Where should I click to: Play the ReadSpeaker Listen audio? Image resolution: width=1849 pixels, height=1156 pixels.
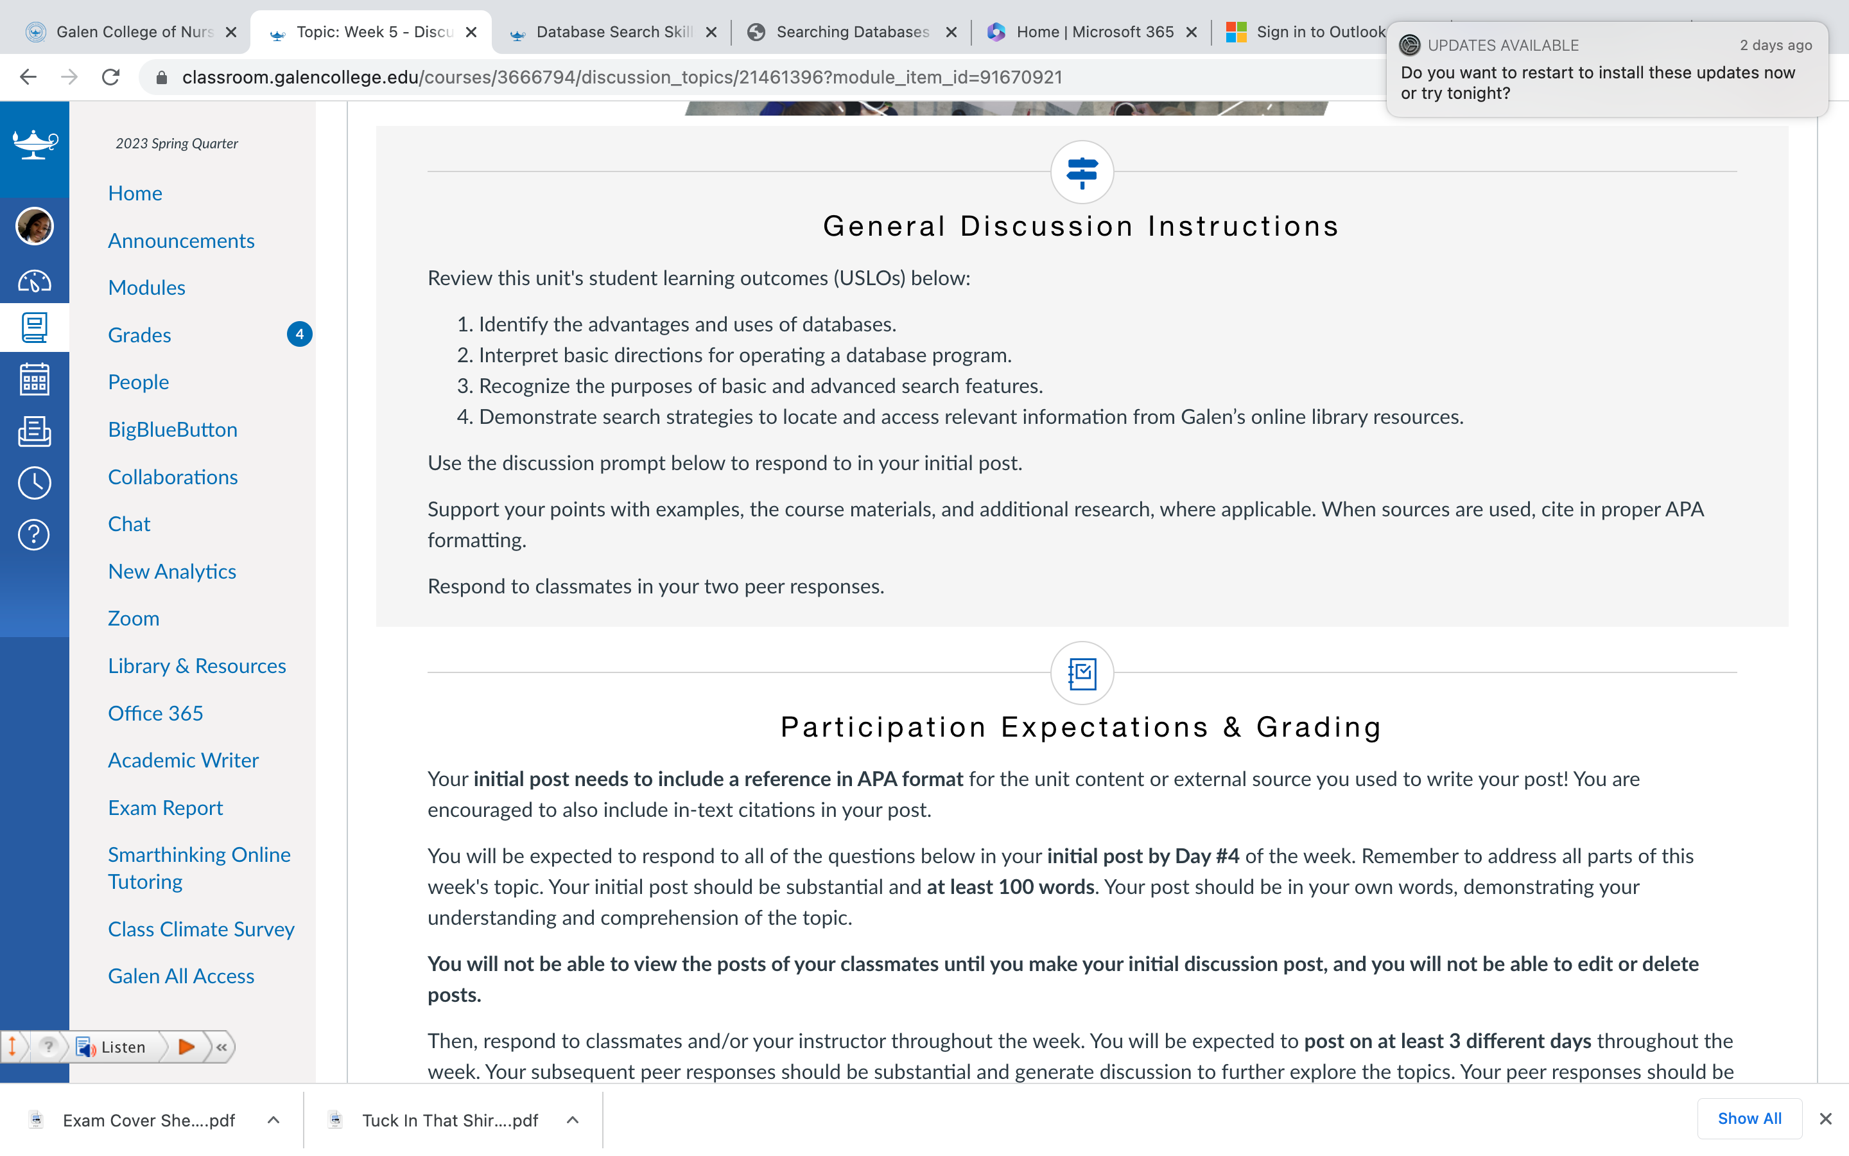click(186, 1047)
